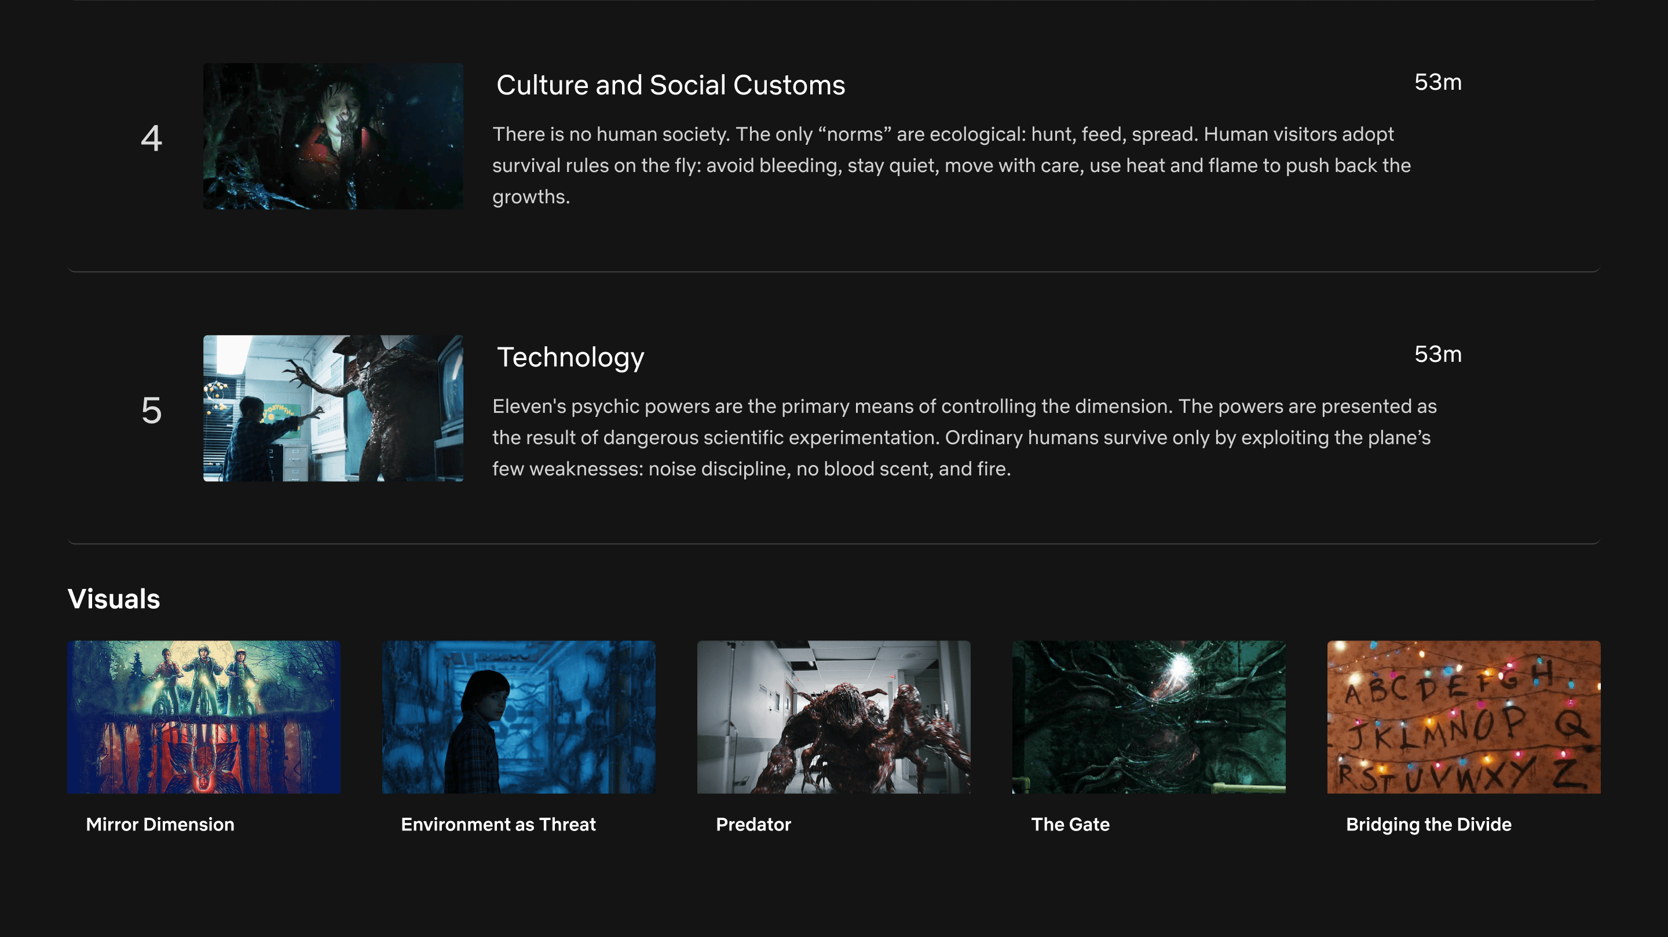
Task: Click the Visuals section heading
Action: pyautogui.click(x=114, y=598)
